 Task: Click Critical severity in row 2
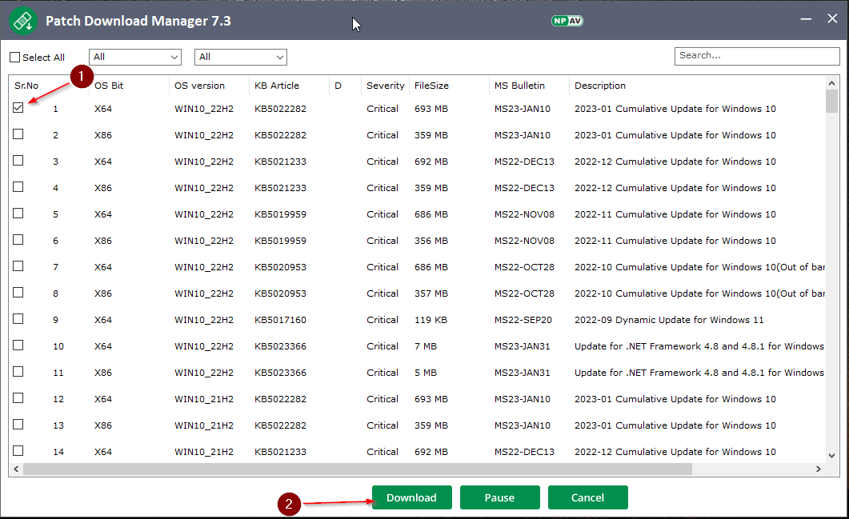click(382, 135)
